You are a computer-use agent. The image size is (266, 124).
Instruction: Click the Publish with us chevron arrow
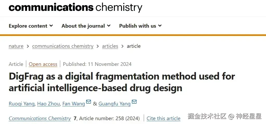[x=160, y=26]
